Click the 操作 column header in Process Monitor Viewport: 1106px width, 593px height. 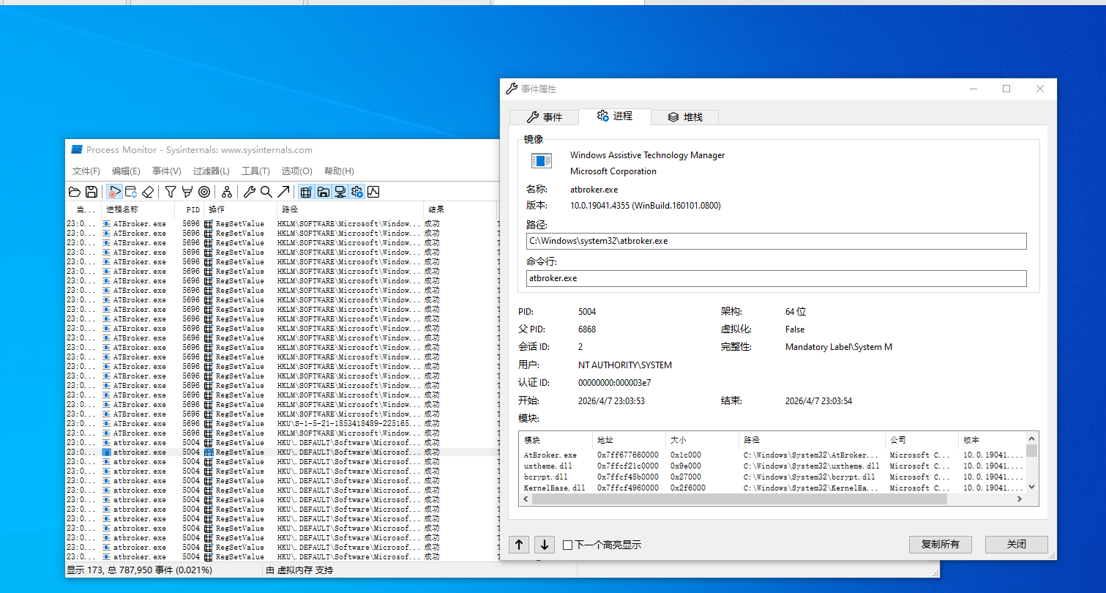coord(240,209)
